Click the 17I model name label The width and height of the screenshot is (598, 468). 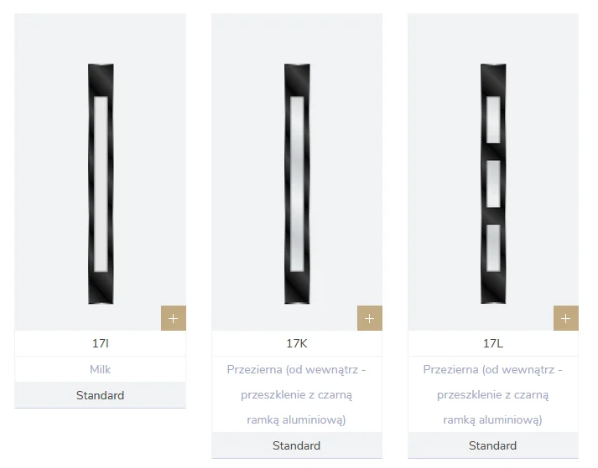point(101,343)
